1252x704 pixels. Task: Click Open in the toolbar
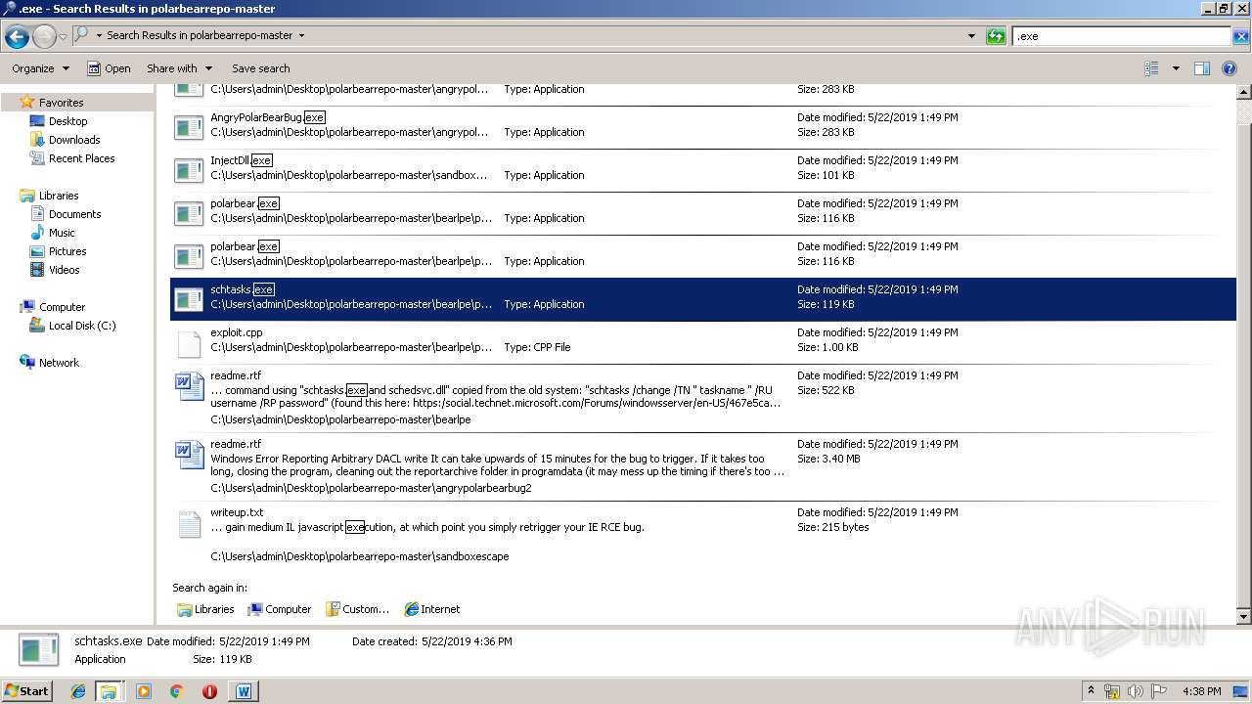pos(109,68)
